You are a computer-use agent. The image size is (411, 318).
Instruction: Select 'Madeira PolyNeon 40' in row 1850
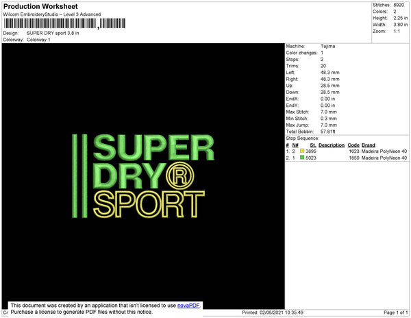click(384, 158)
